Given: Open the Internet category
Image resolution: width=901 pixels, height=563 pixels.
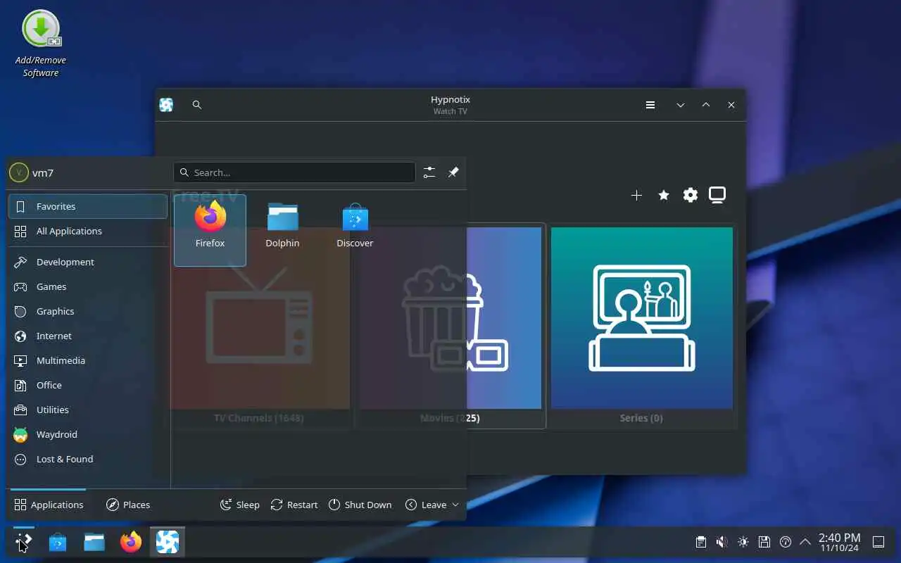Looking at the screenshot, I should coord(87,336).
